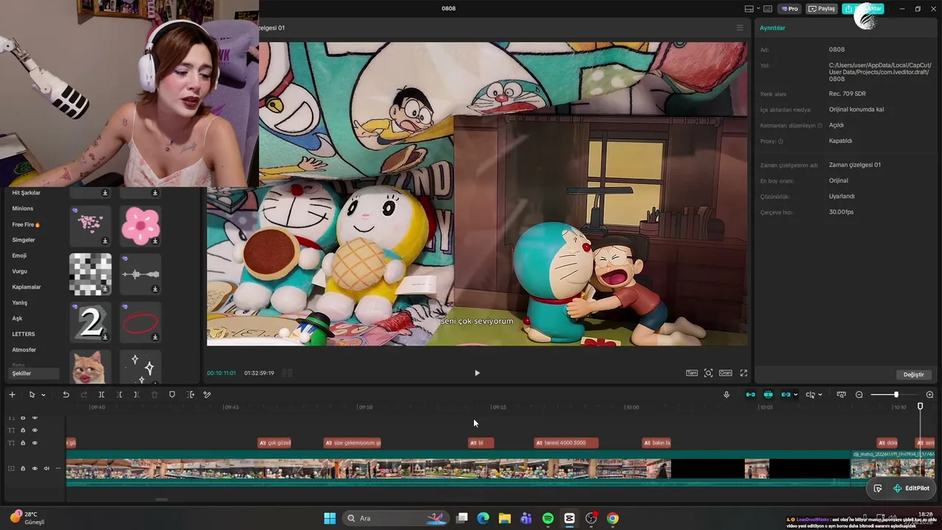
Task: Select the 'Emoji' sticker category
Action: [x=19, y=255]
